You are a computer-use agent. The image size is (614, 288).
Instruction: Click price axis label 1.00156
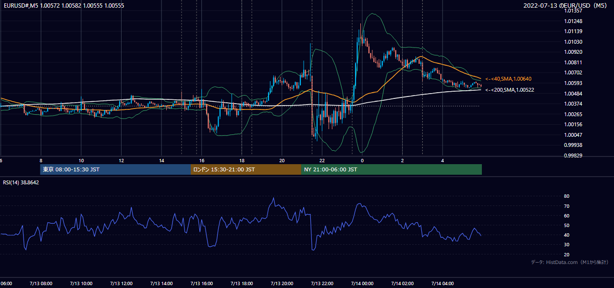(x=573, y=124)
